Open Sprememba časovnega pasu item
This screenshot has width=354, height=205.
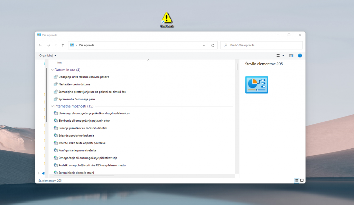click(x=76, y=99)
